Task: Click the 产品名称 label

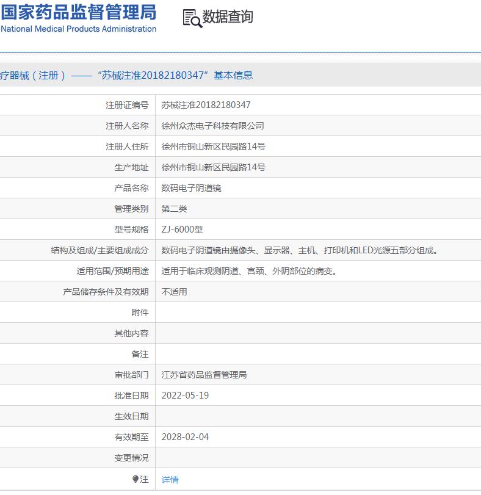Action: pos(131,188)
